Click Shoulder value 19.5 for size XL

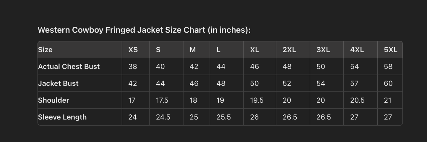pyautogui.click(x=257, y=100)
